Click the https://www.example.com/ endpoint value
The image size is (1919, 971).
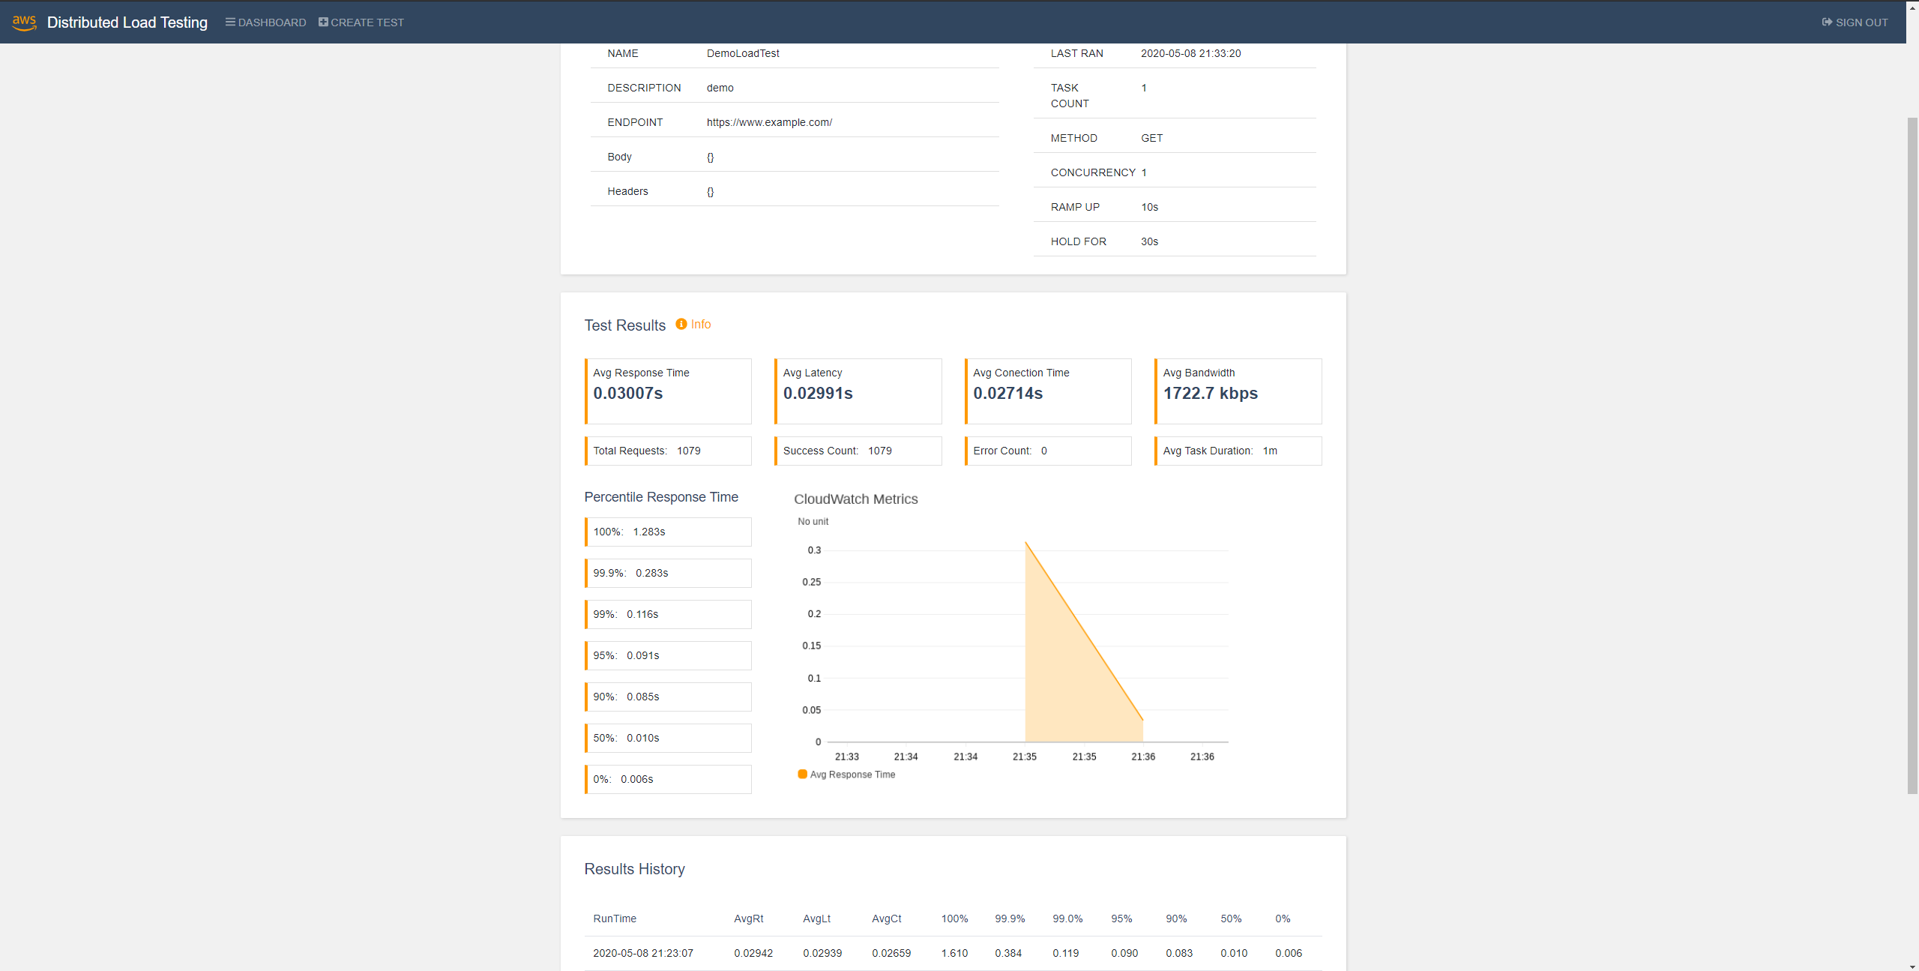tap(769, 122)
